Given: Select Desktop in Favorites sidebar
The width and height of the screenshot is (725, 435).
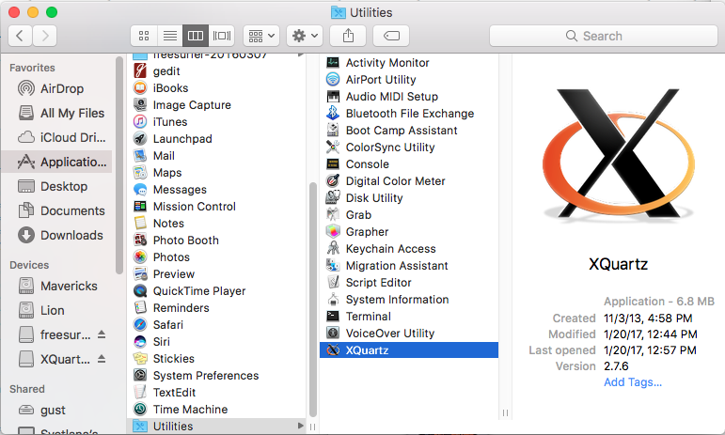Looking at the screenshot, I should [64, 186].
